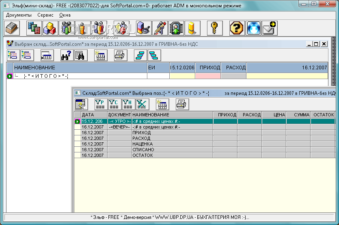Select the СПИСАНО row
The width and height of the screenshot is (339, 225).
point(205,150)
